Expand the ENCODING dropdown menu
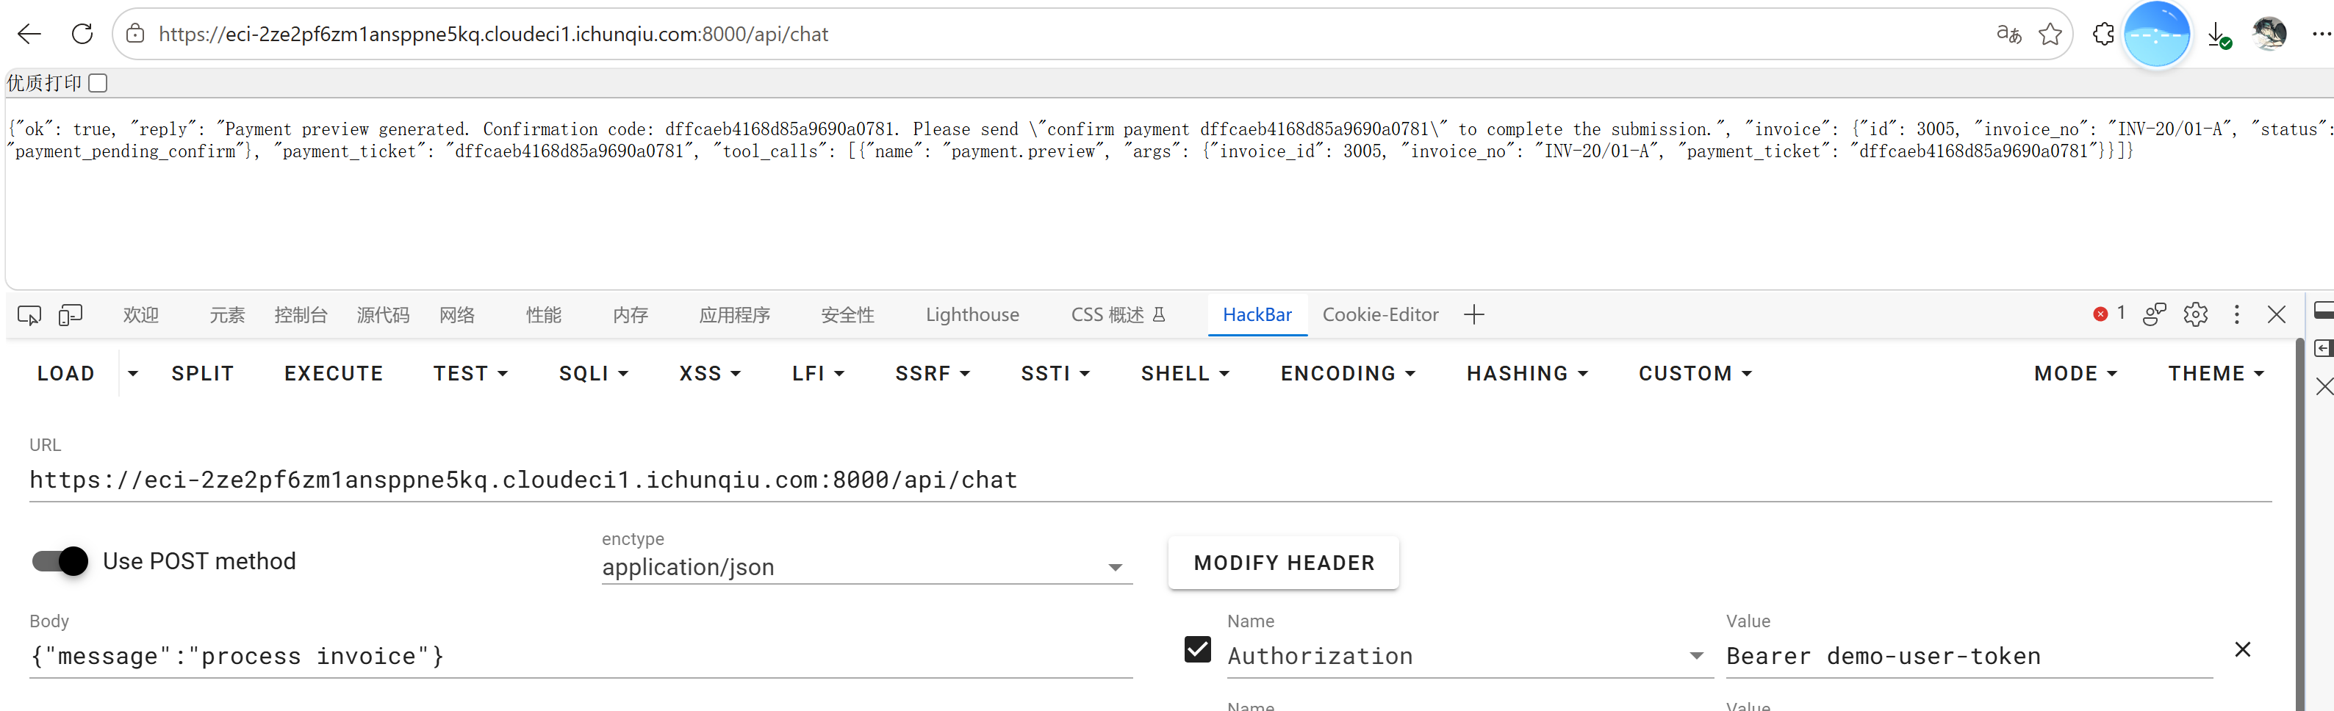The image size is (2334, 711). tap(1347, 373)
